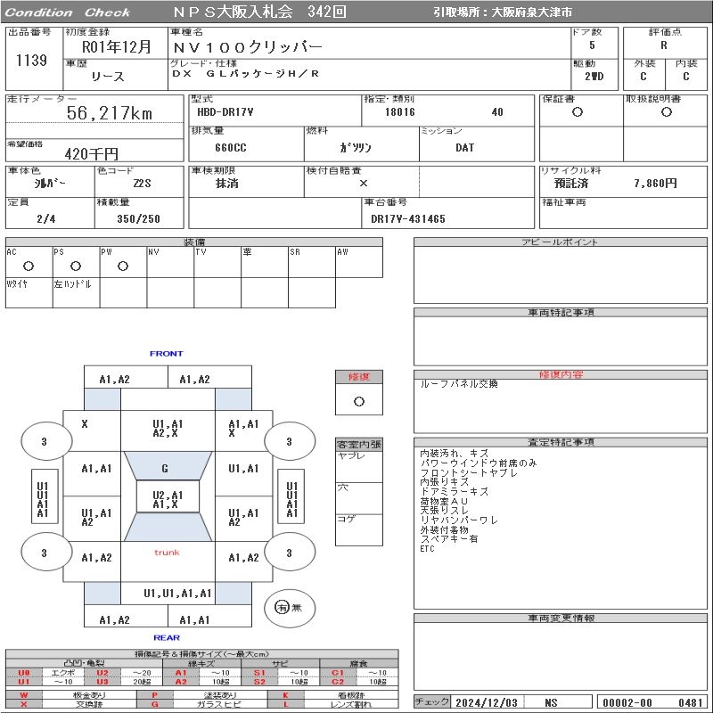Click the rear-right tire circle in the car diagram

(x=289, y=553)
